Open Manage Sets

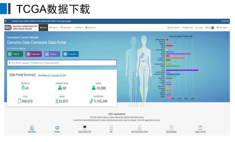click(188, 28)
